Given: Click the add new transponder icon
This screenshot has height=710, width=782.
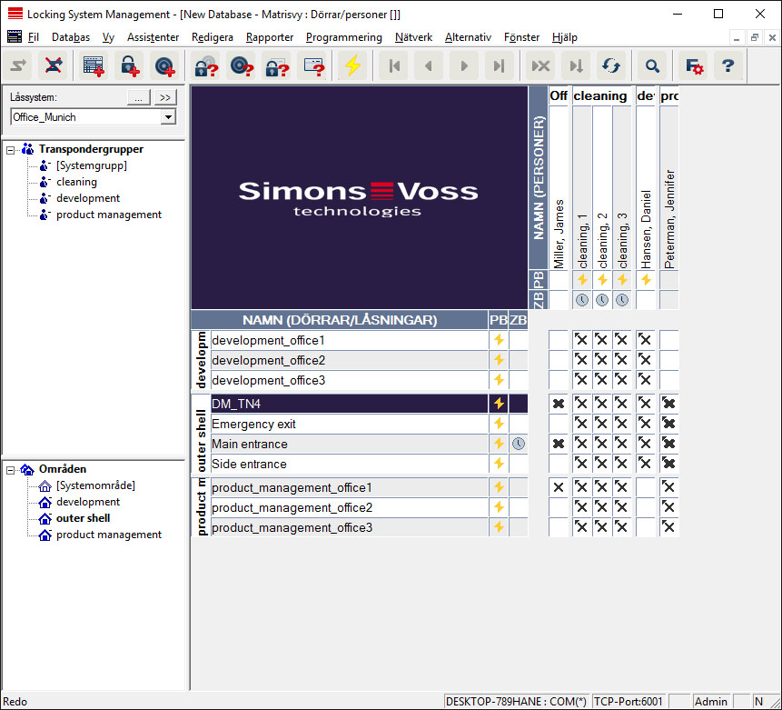Looking at the screenshot, I should pyautogui.click(x=163, y=65).
